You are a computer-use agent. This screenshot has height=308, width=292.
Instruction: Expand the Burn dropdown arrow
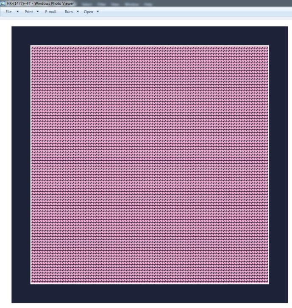click(x=78, y=11)
